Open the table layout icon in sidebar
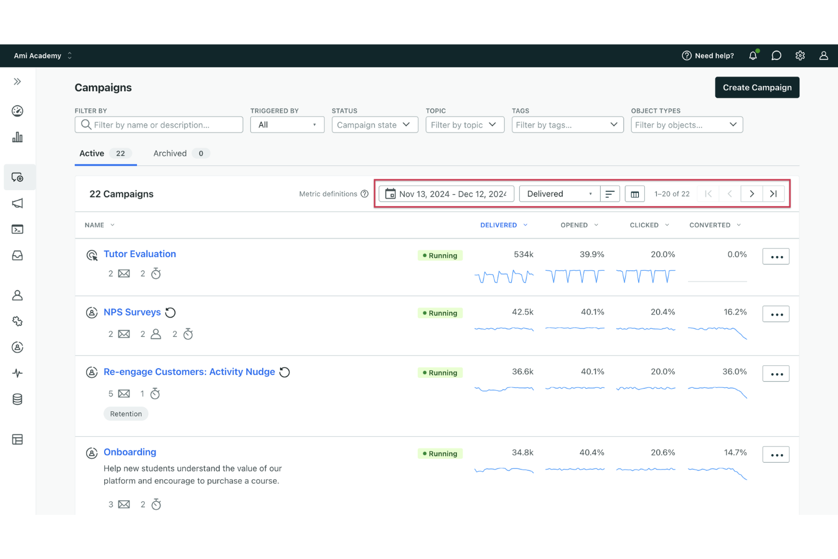 pos(18,439)
